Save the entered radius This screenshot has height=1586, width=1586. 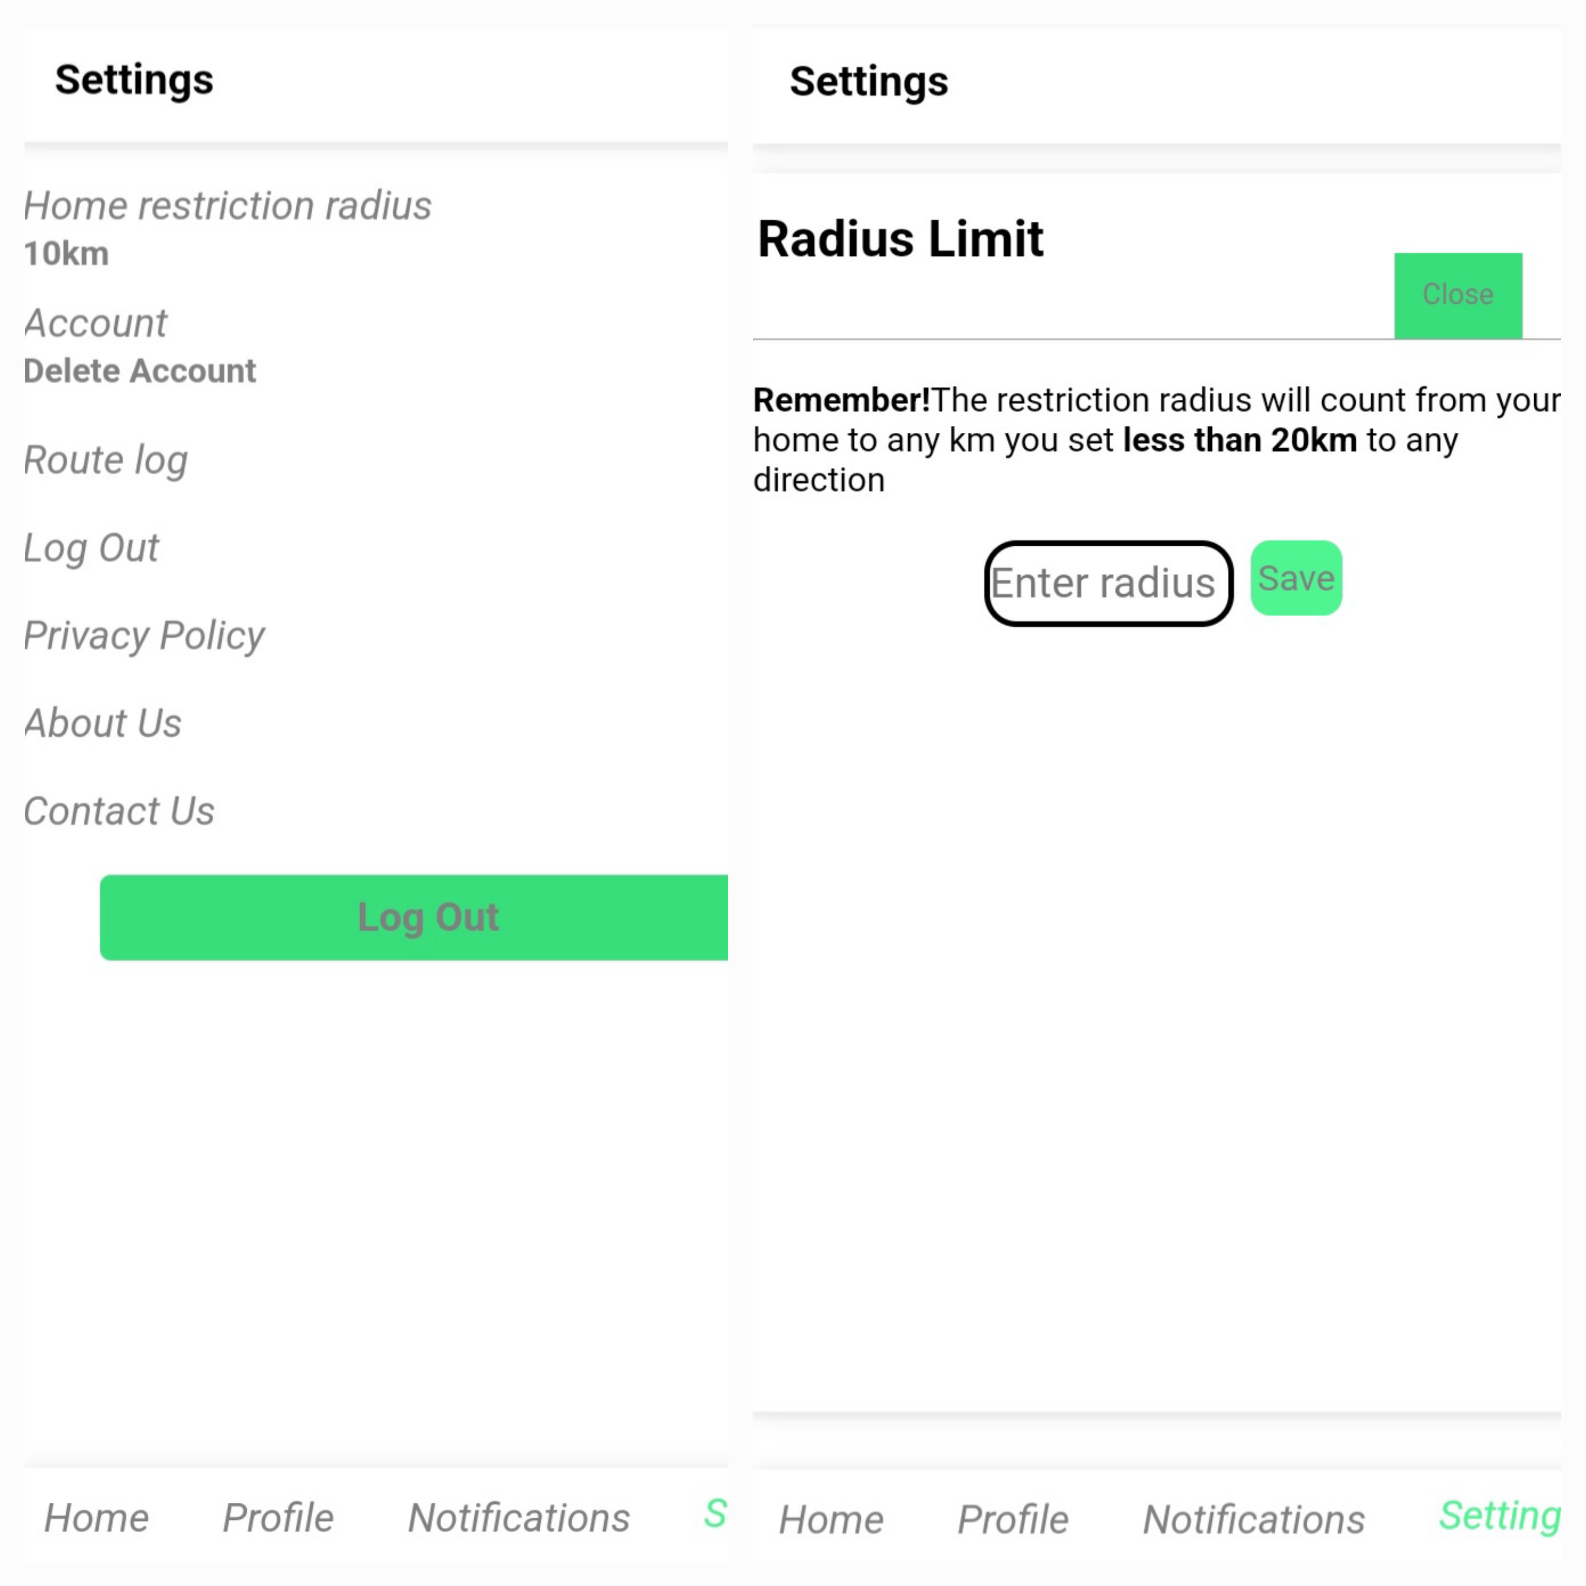(x=1296, y=579)
